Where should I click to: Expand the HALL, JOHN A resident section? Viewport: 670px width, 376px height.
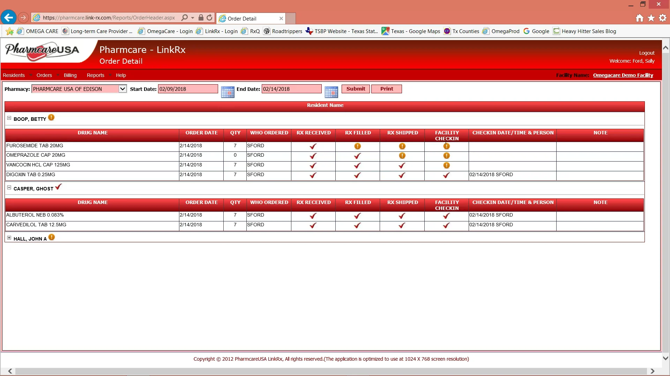coord(9,238)
